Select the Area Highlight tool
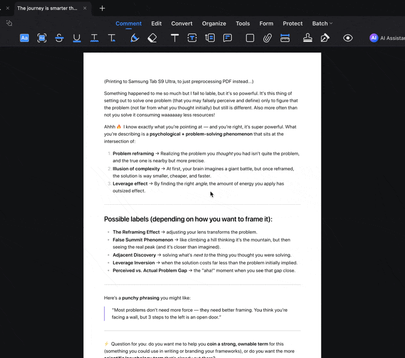 (42, 38)
